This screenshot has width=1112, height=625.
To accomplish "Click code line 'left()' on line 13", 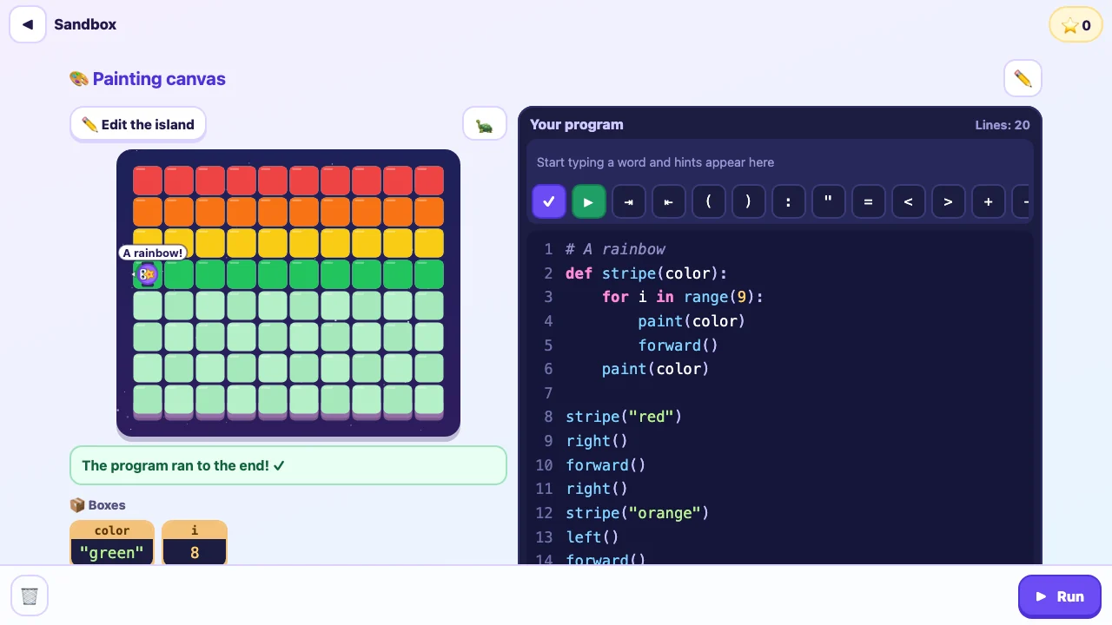I will [592, 537].
